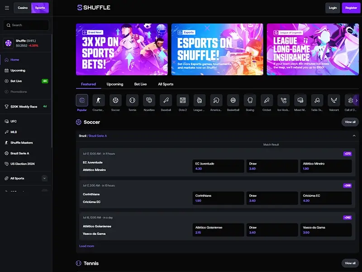Viewport: 362px width, 272px height.
Task: Switch to Sports mode
Action: (x=40, y=8)
